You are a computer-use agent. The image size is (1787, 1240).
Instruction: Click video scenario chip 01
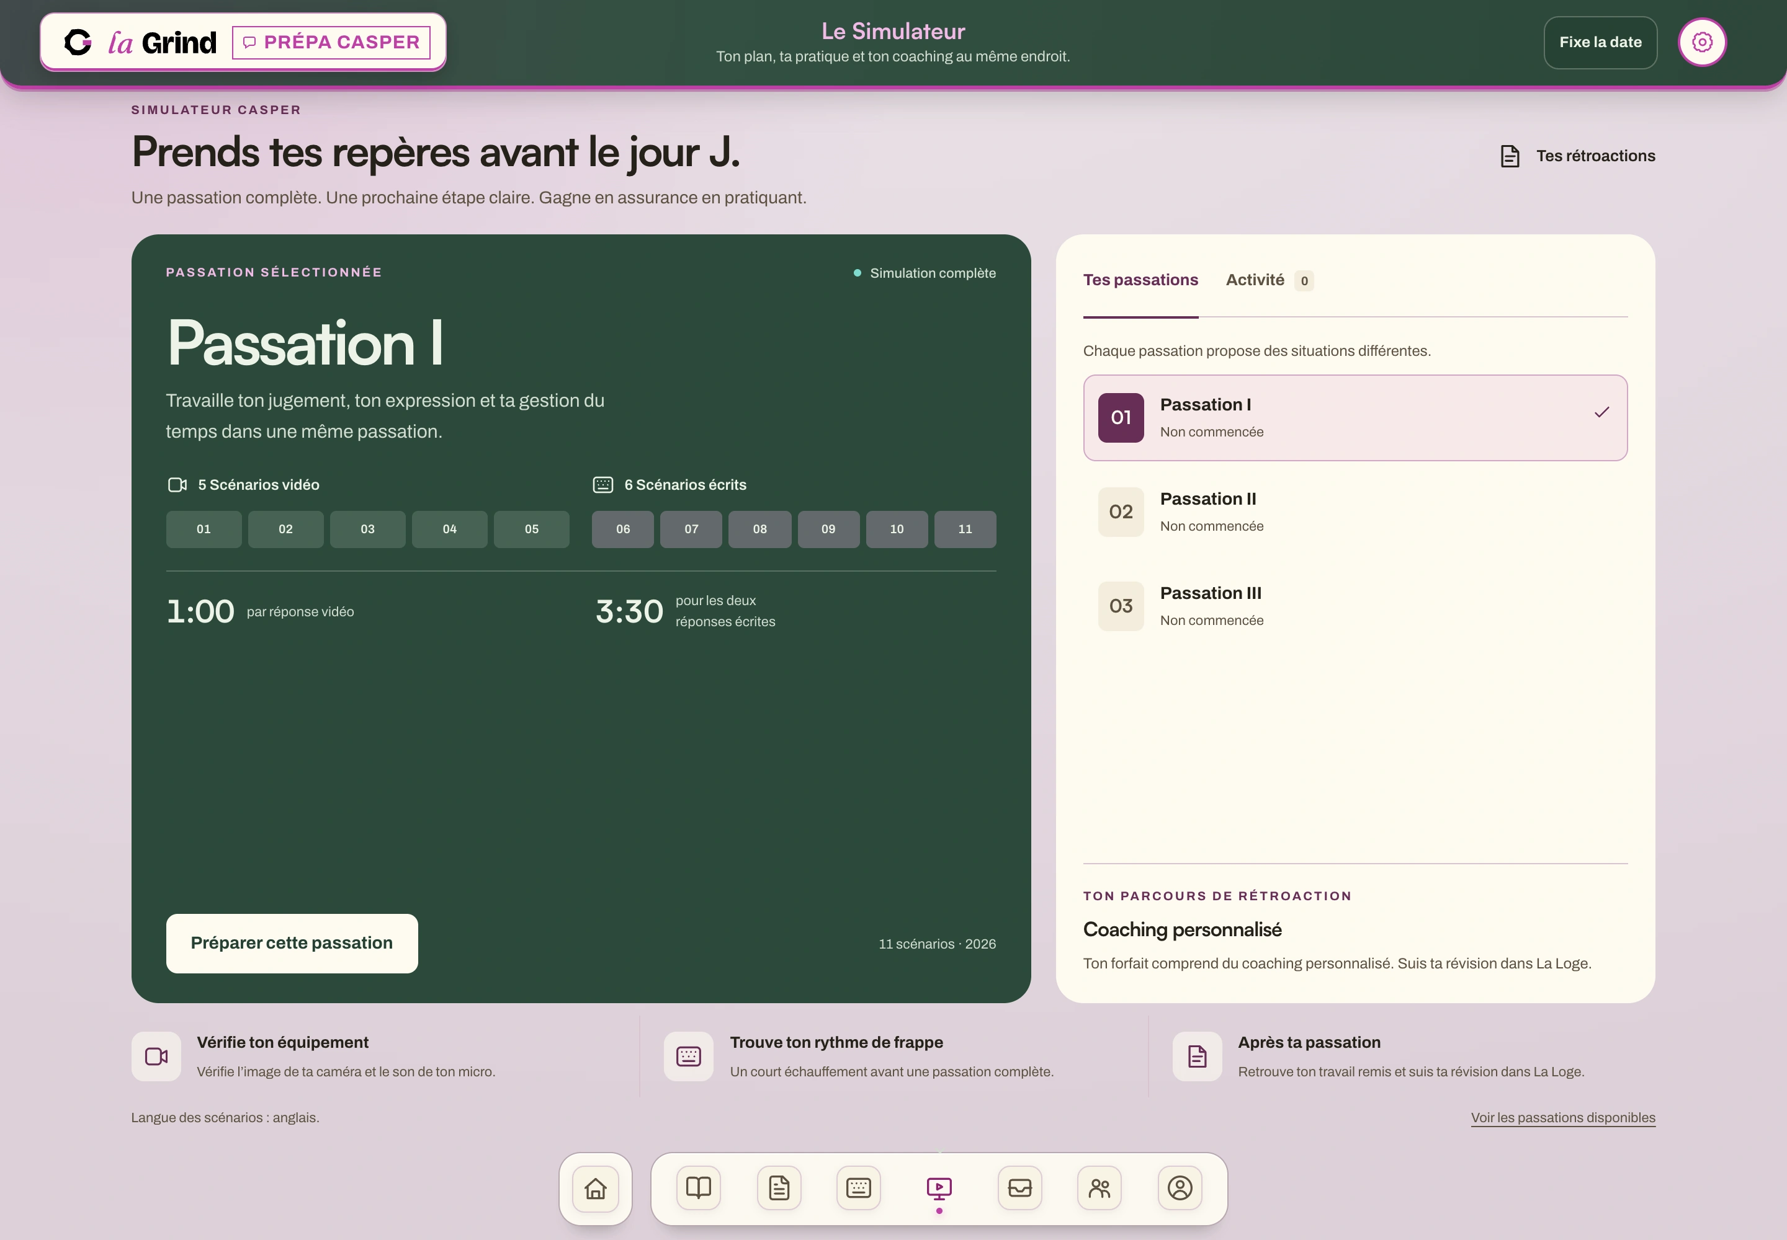click(204, 530)
